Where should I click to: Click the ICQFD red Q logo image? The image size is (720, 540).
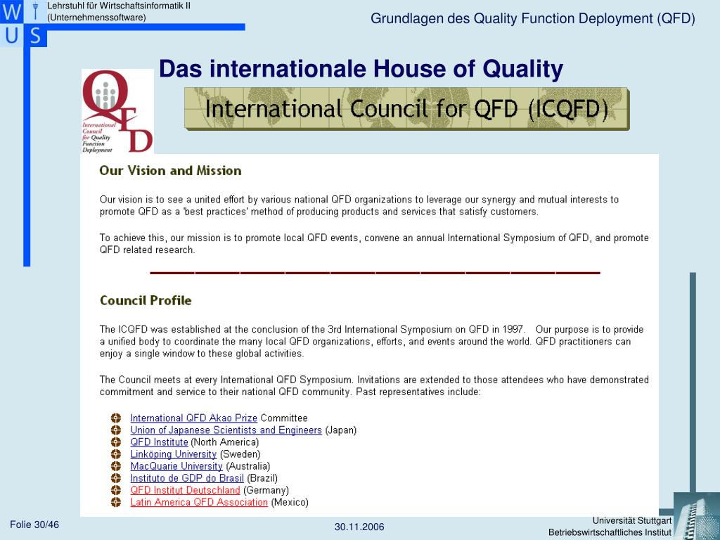(117, 112)
